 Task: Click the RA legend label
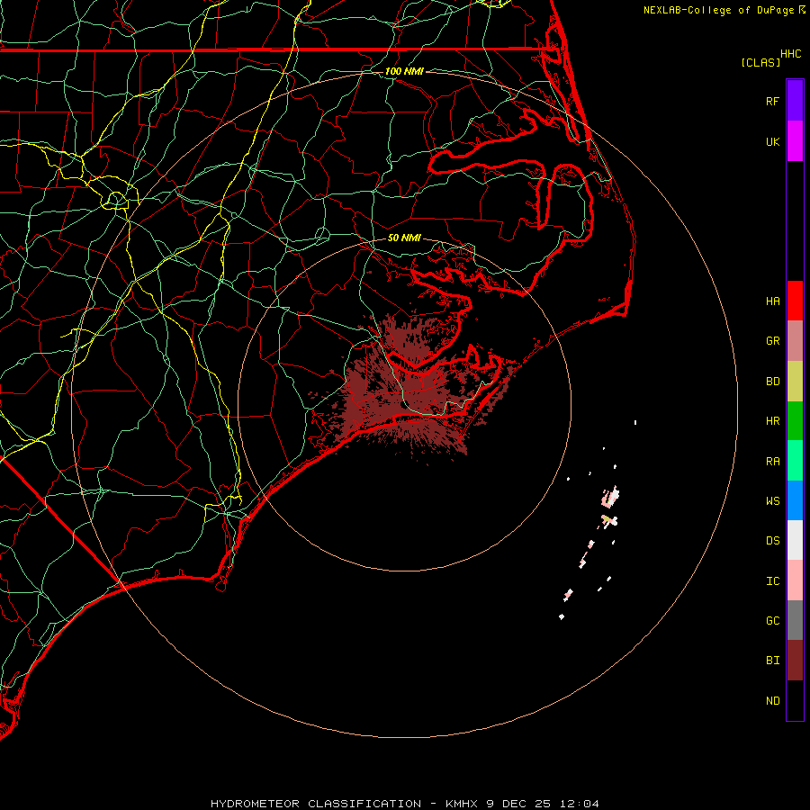click(772, 462)
